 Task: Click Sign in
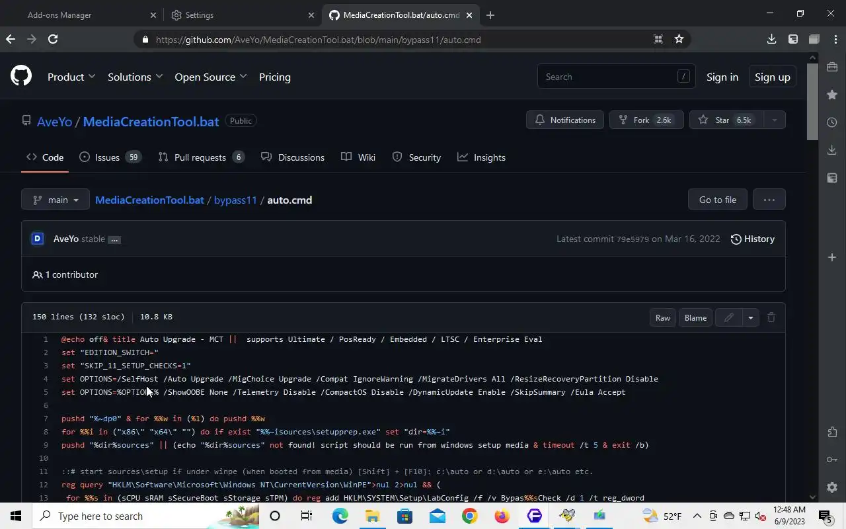[x=722, y=77]
